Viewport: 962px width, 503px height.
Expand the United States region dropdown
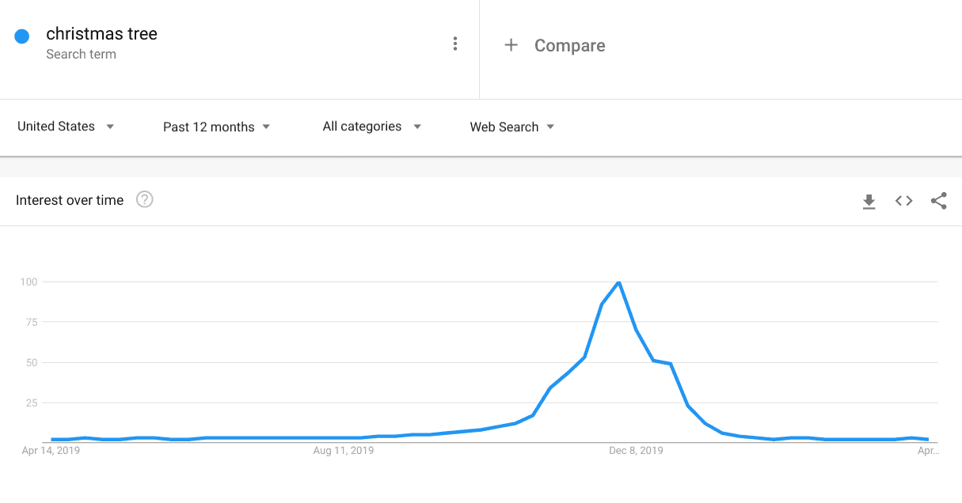click(67, 127)
